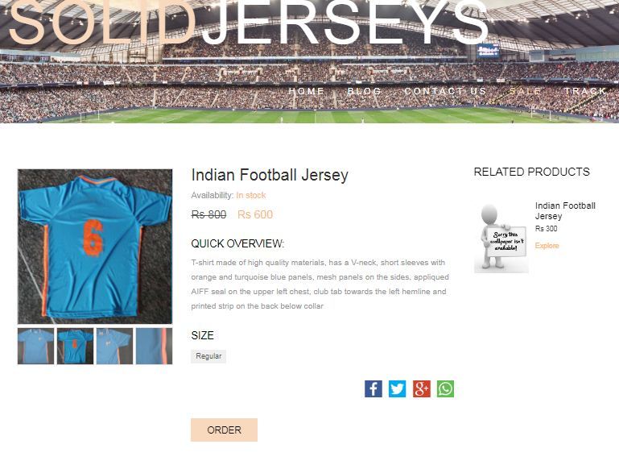
Task: Open the TRACK menu item
Action: pos(585,91)
